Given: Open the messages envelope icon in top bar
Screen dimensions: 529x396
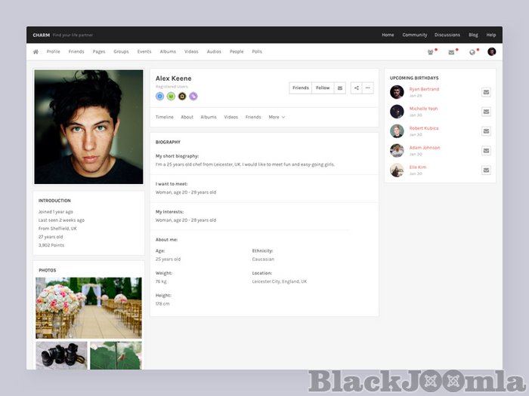Looking at the screenshot, I should click(451, 52).
